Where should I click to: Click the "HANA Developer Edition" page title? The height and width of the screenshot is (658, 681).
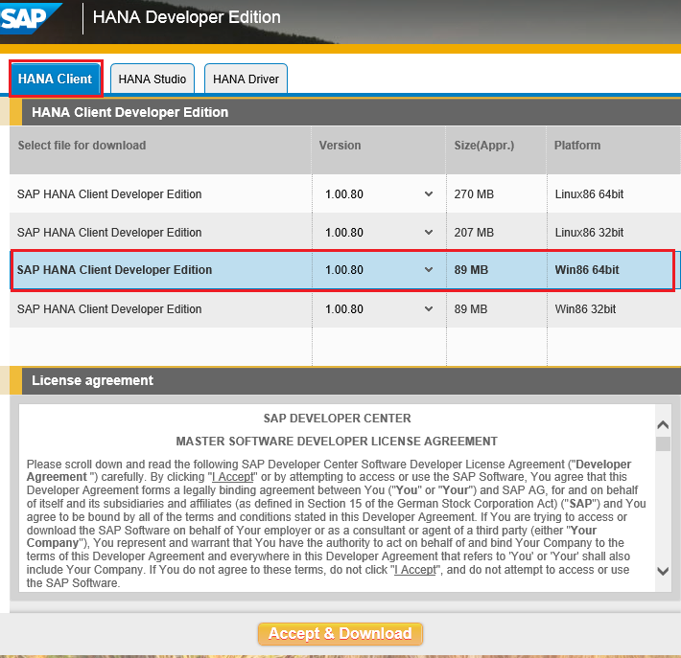[x=187, y=17]
